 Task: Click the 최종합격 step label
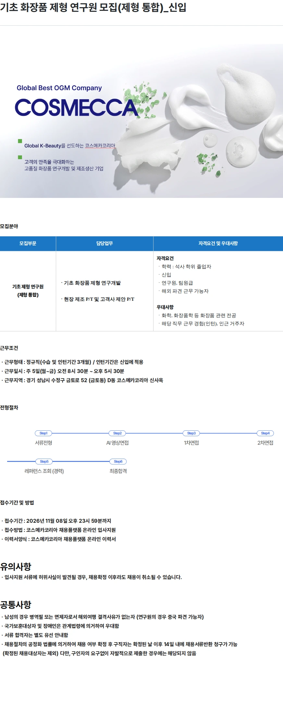pos(118,471)
